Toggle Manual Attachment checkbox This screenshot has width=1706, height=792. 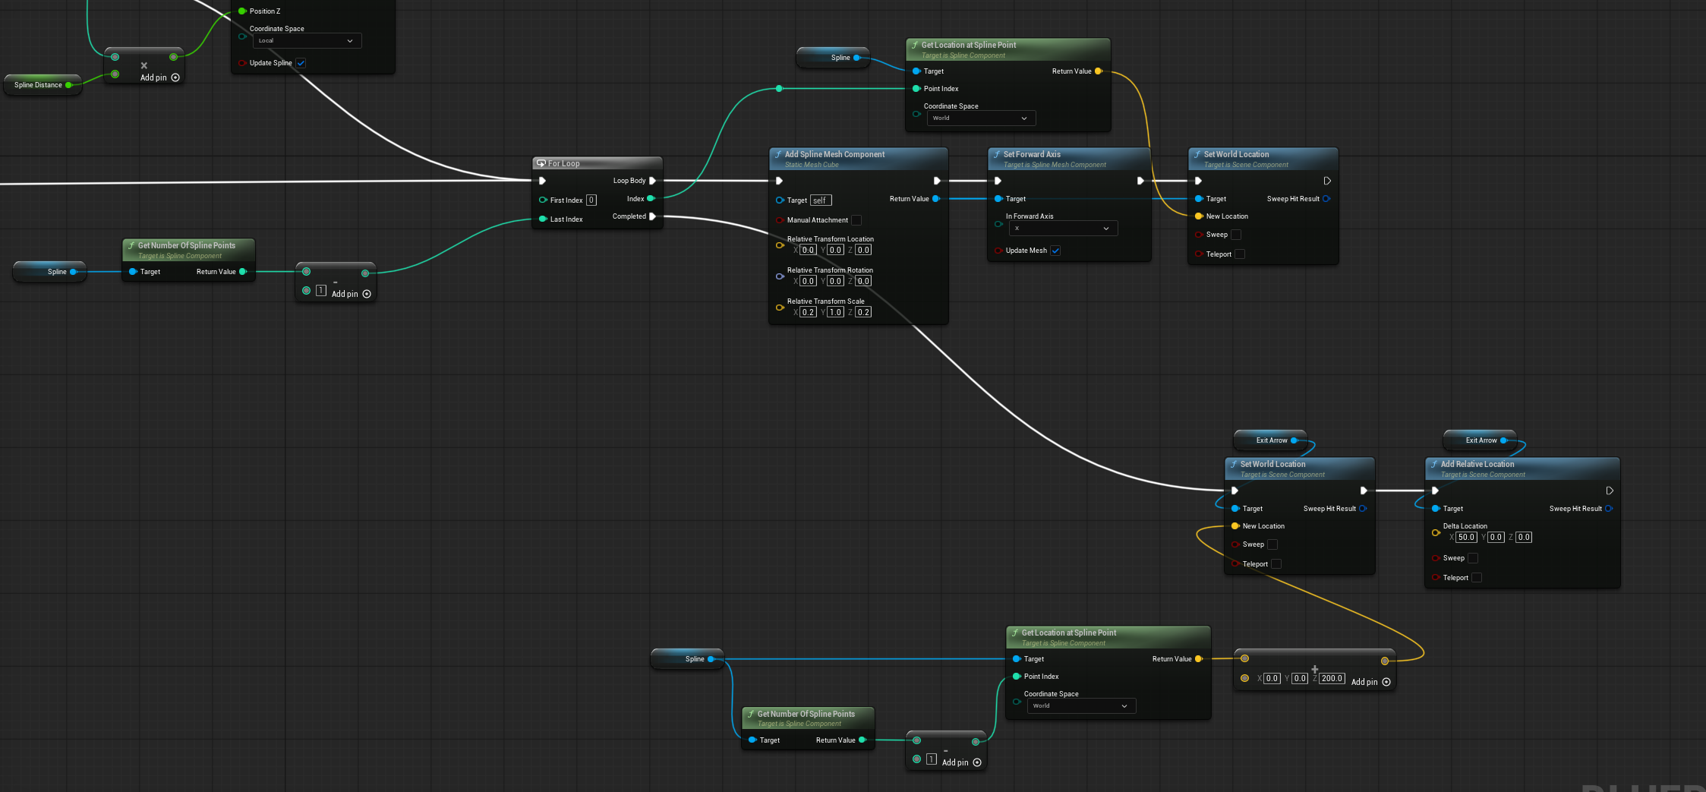click(x=856, y=220)
